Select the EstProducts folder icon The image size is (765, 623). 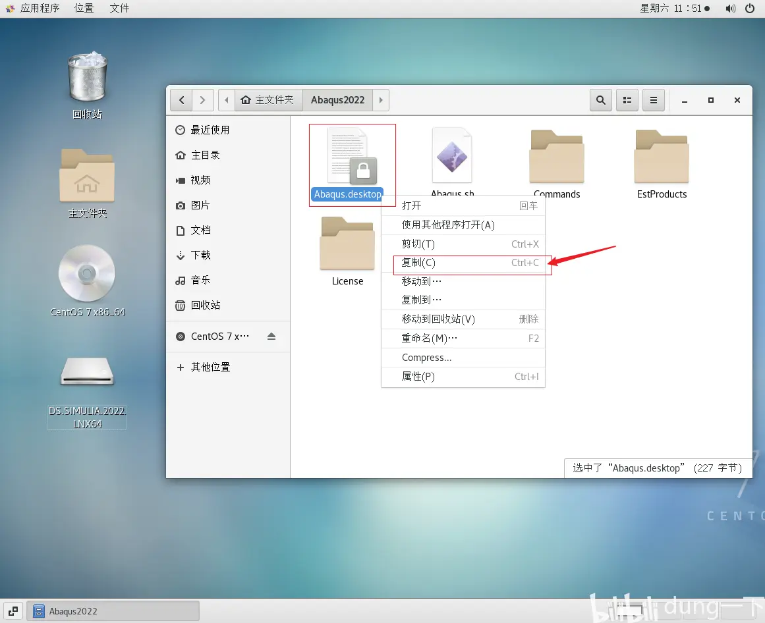click(662, 157)
